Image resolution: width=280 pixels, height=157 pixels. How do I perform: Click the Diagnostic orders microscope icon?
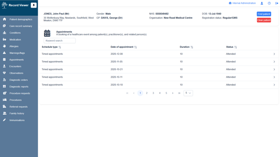4,80
